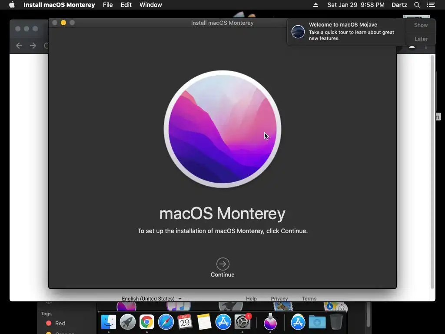
Task: Click the eject icon in menu bar
Action: 315,5
